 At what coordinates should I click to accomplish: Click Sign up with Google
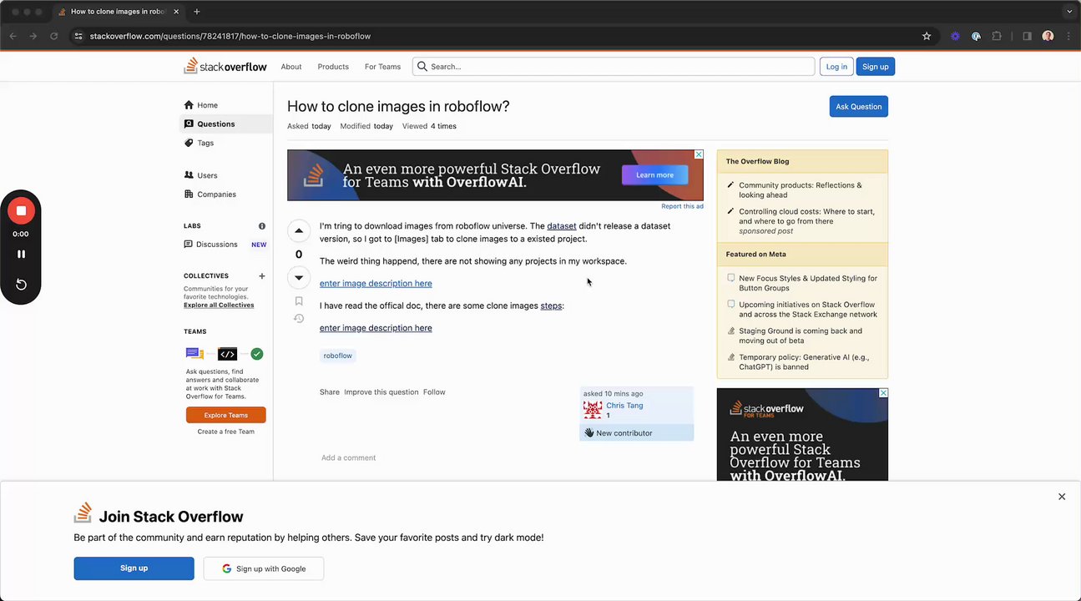[264, 568]
